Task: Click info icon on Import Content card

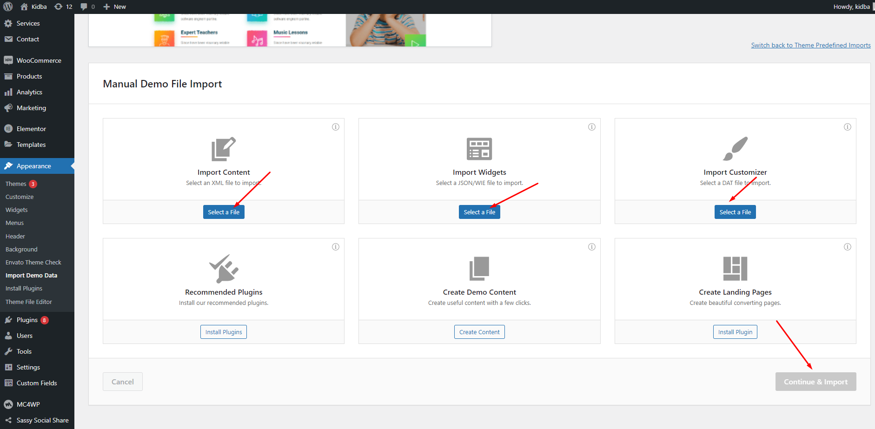Action: tap(336, 127)
